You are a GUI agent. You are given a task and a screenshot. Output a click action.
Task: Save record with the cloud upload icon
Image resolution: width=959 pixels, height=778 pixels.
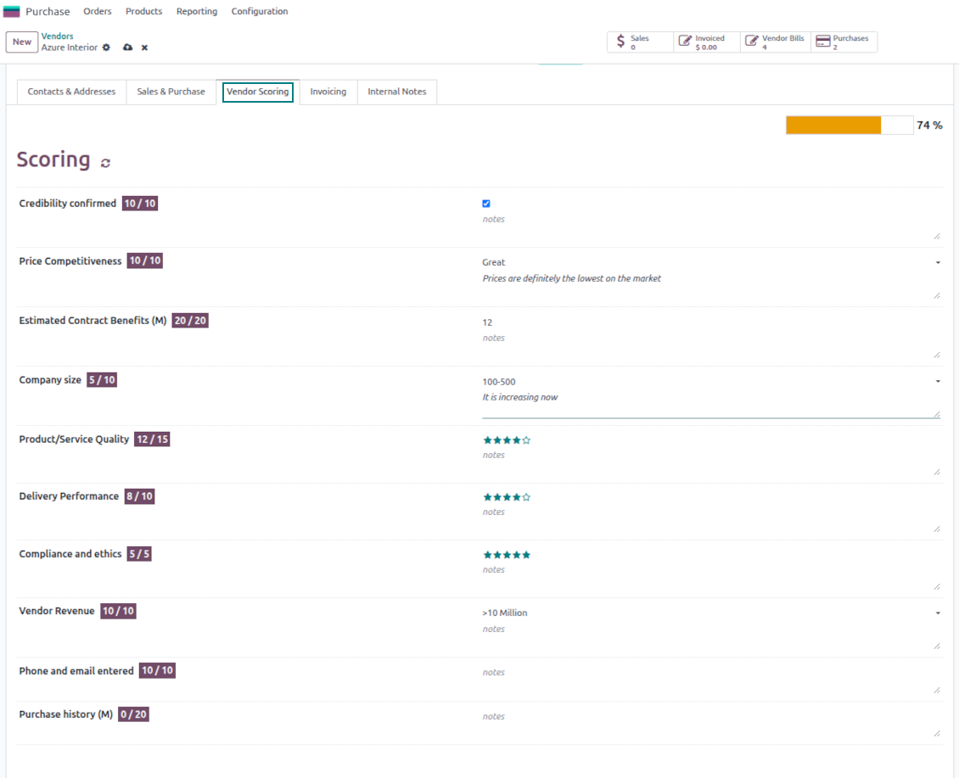128,48
